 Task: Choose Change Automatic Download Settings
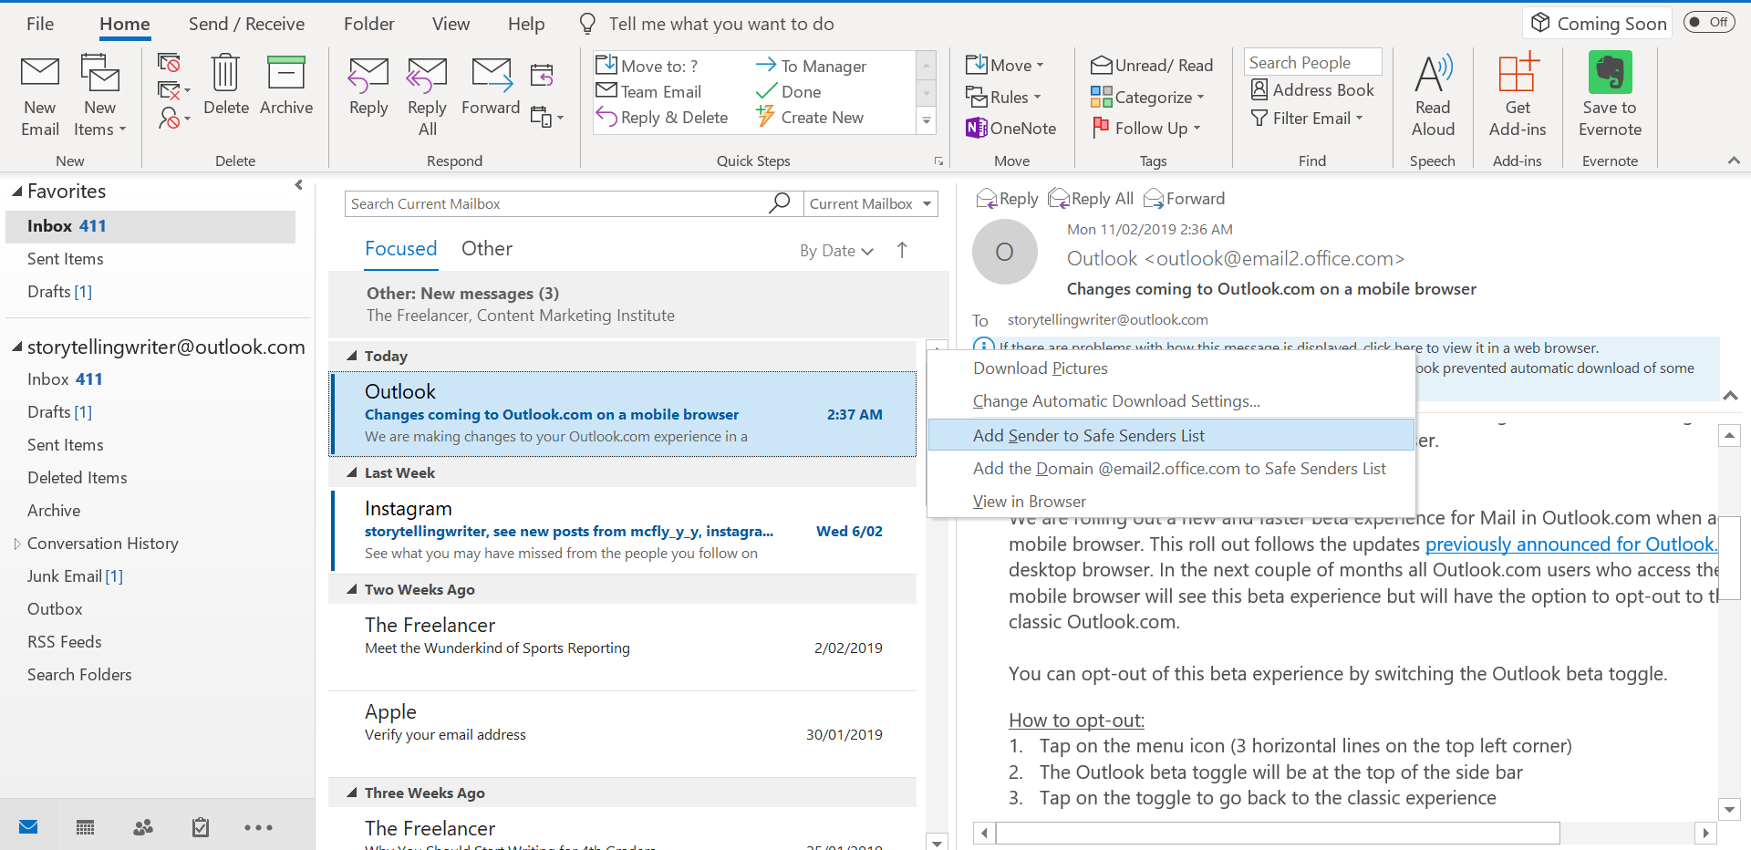pyautogui.click(x=1171, y=401)
